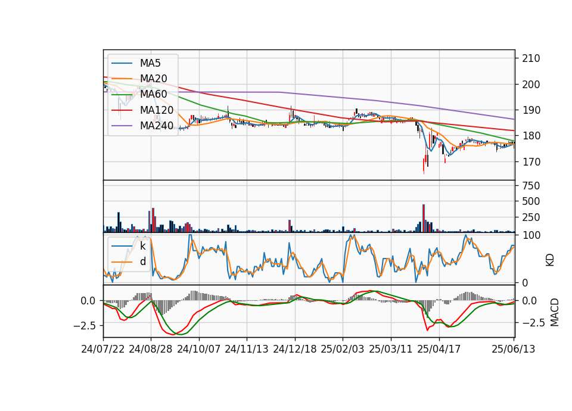The image size is (572, 411).
Task: Click the left 0.0 MACD axis label
Action: [88, 301]
